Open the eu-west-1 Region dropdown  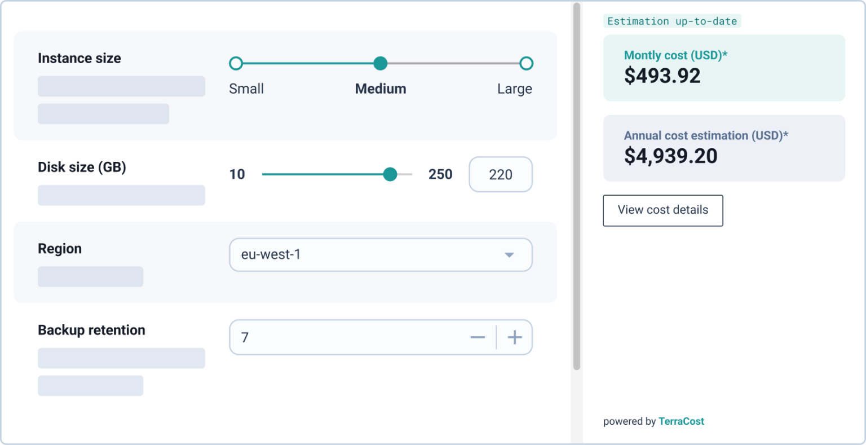(381, 255)
